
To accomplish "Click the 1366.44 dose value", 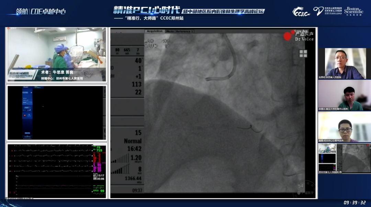I will (x=133, y=179).
